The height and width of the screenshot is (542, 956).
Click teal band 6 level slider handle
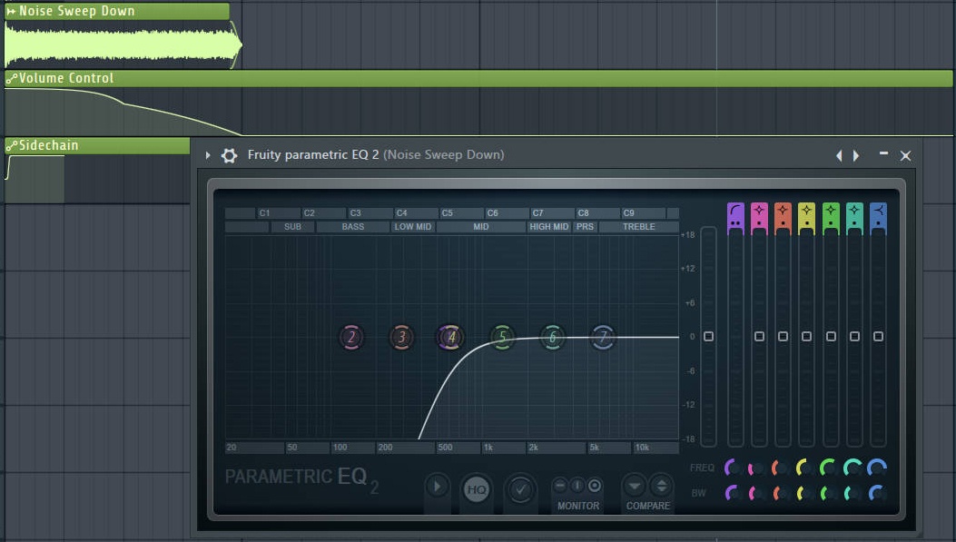(854, 337)
